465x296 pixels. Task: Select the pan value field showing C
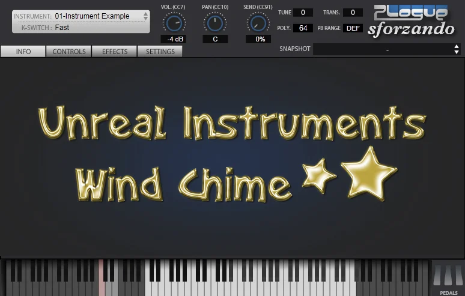[215, 39]
